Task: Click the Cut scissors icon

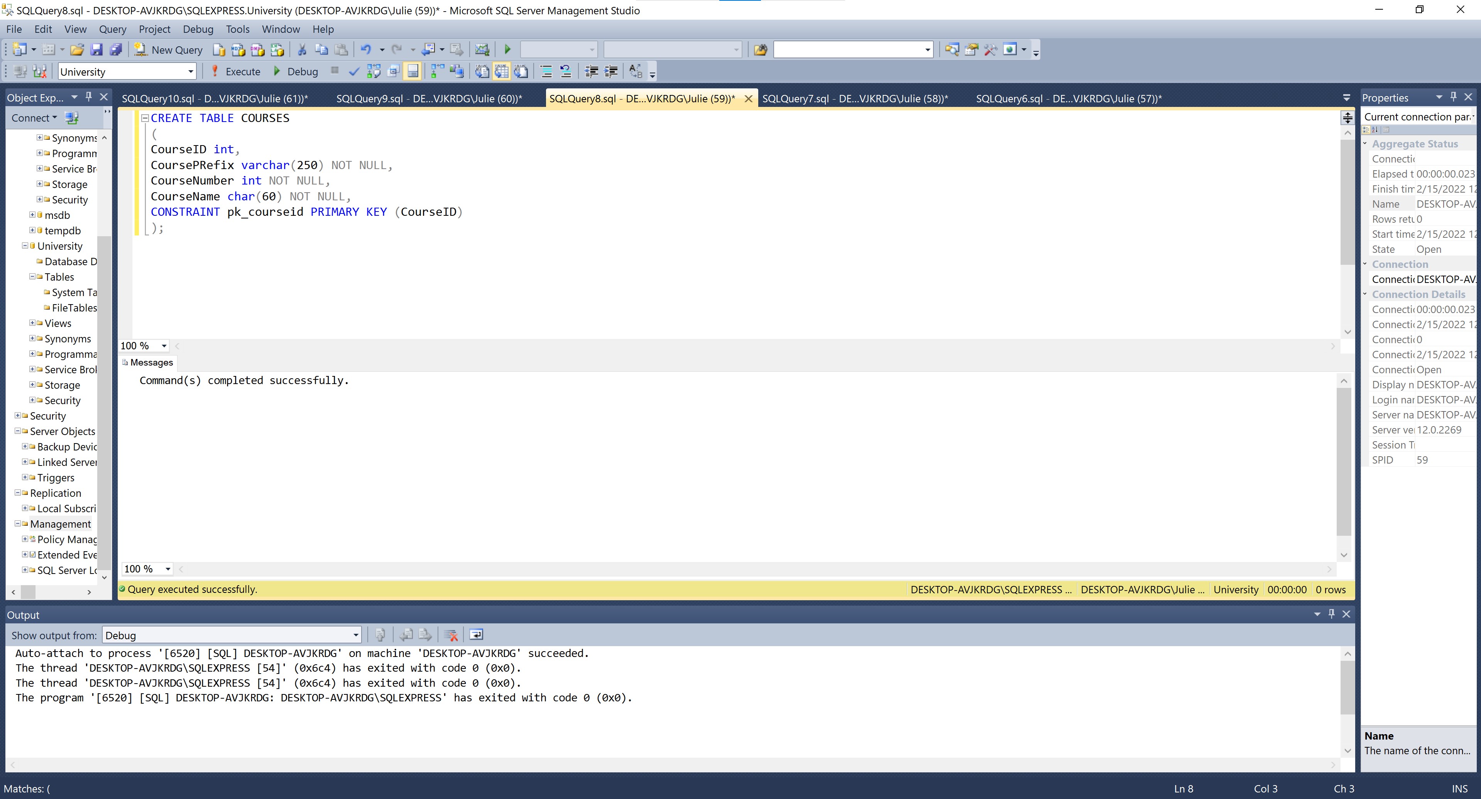Action: click(x=302, y=50)
